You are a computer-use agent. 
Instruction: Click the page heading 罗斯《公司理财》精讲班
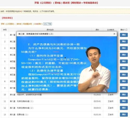66,3
